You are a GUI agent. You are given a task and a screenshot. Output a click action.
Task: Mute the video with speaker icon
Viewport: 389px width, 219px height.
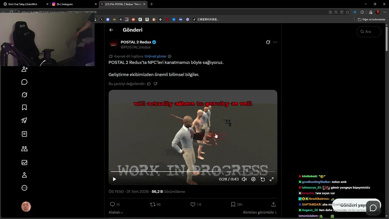244,179
